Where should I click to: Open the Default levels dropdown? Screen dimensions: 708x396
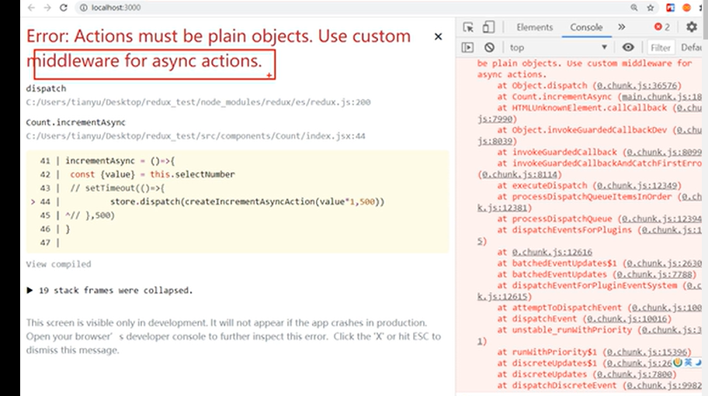pyautogui.click(x=691, y=47)
